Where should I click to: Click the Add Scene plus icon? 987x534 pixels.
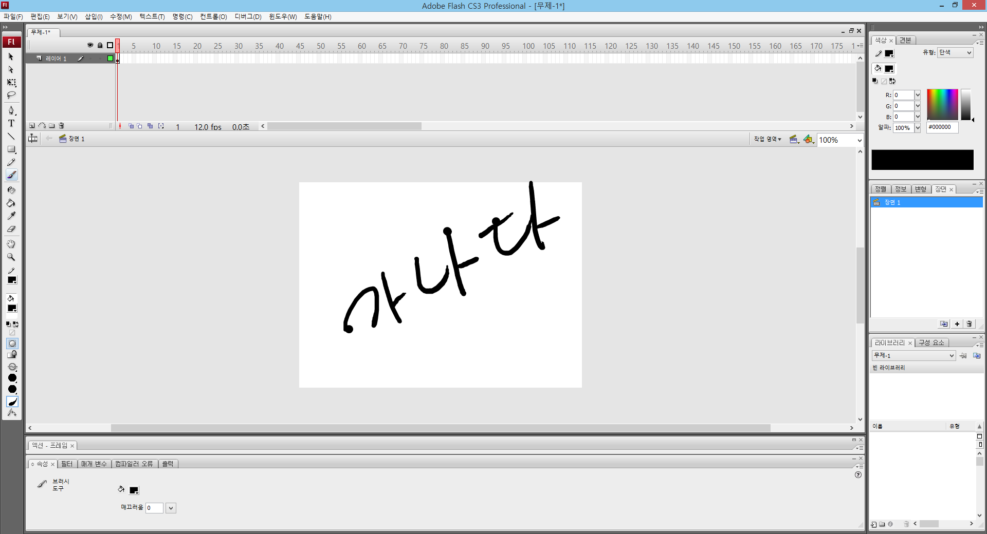tap(957, 324)
